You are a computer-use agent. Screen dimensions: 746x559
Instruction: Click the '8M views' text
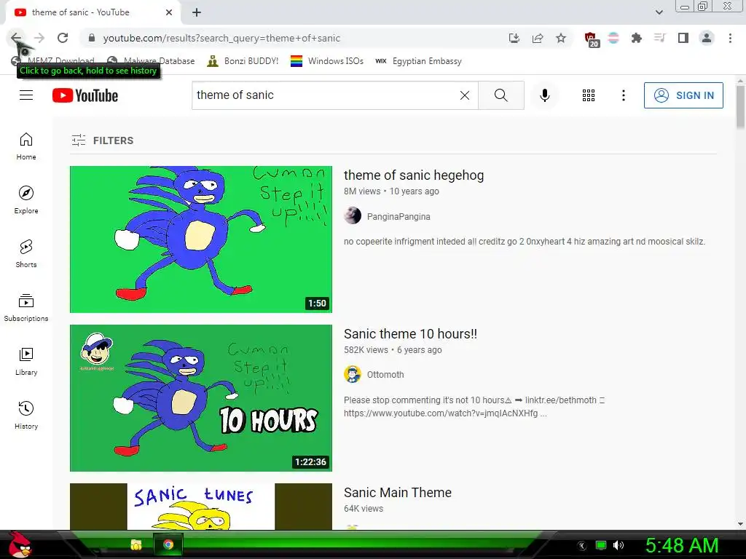pos(362,191)
